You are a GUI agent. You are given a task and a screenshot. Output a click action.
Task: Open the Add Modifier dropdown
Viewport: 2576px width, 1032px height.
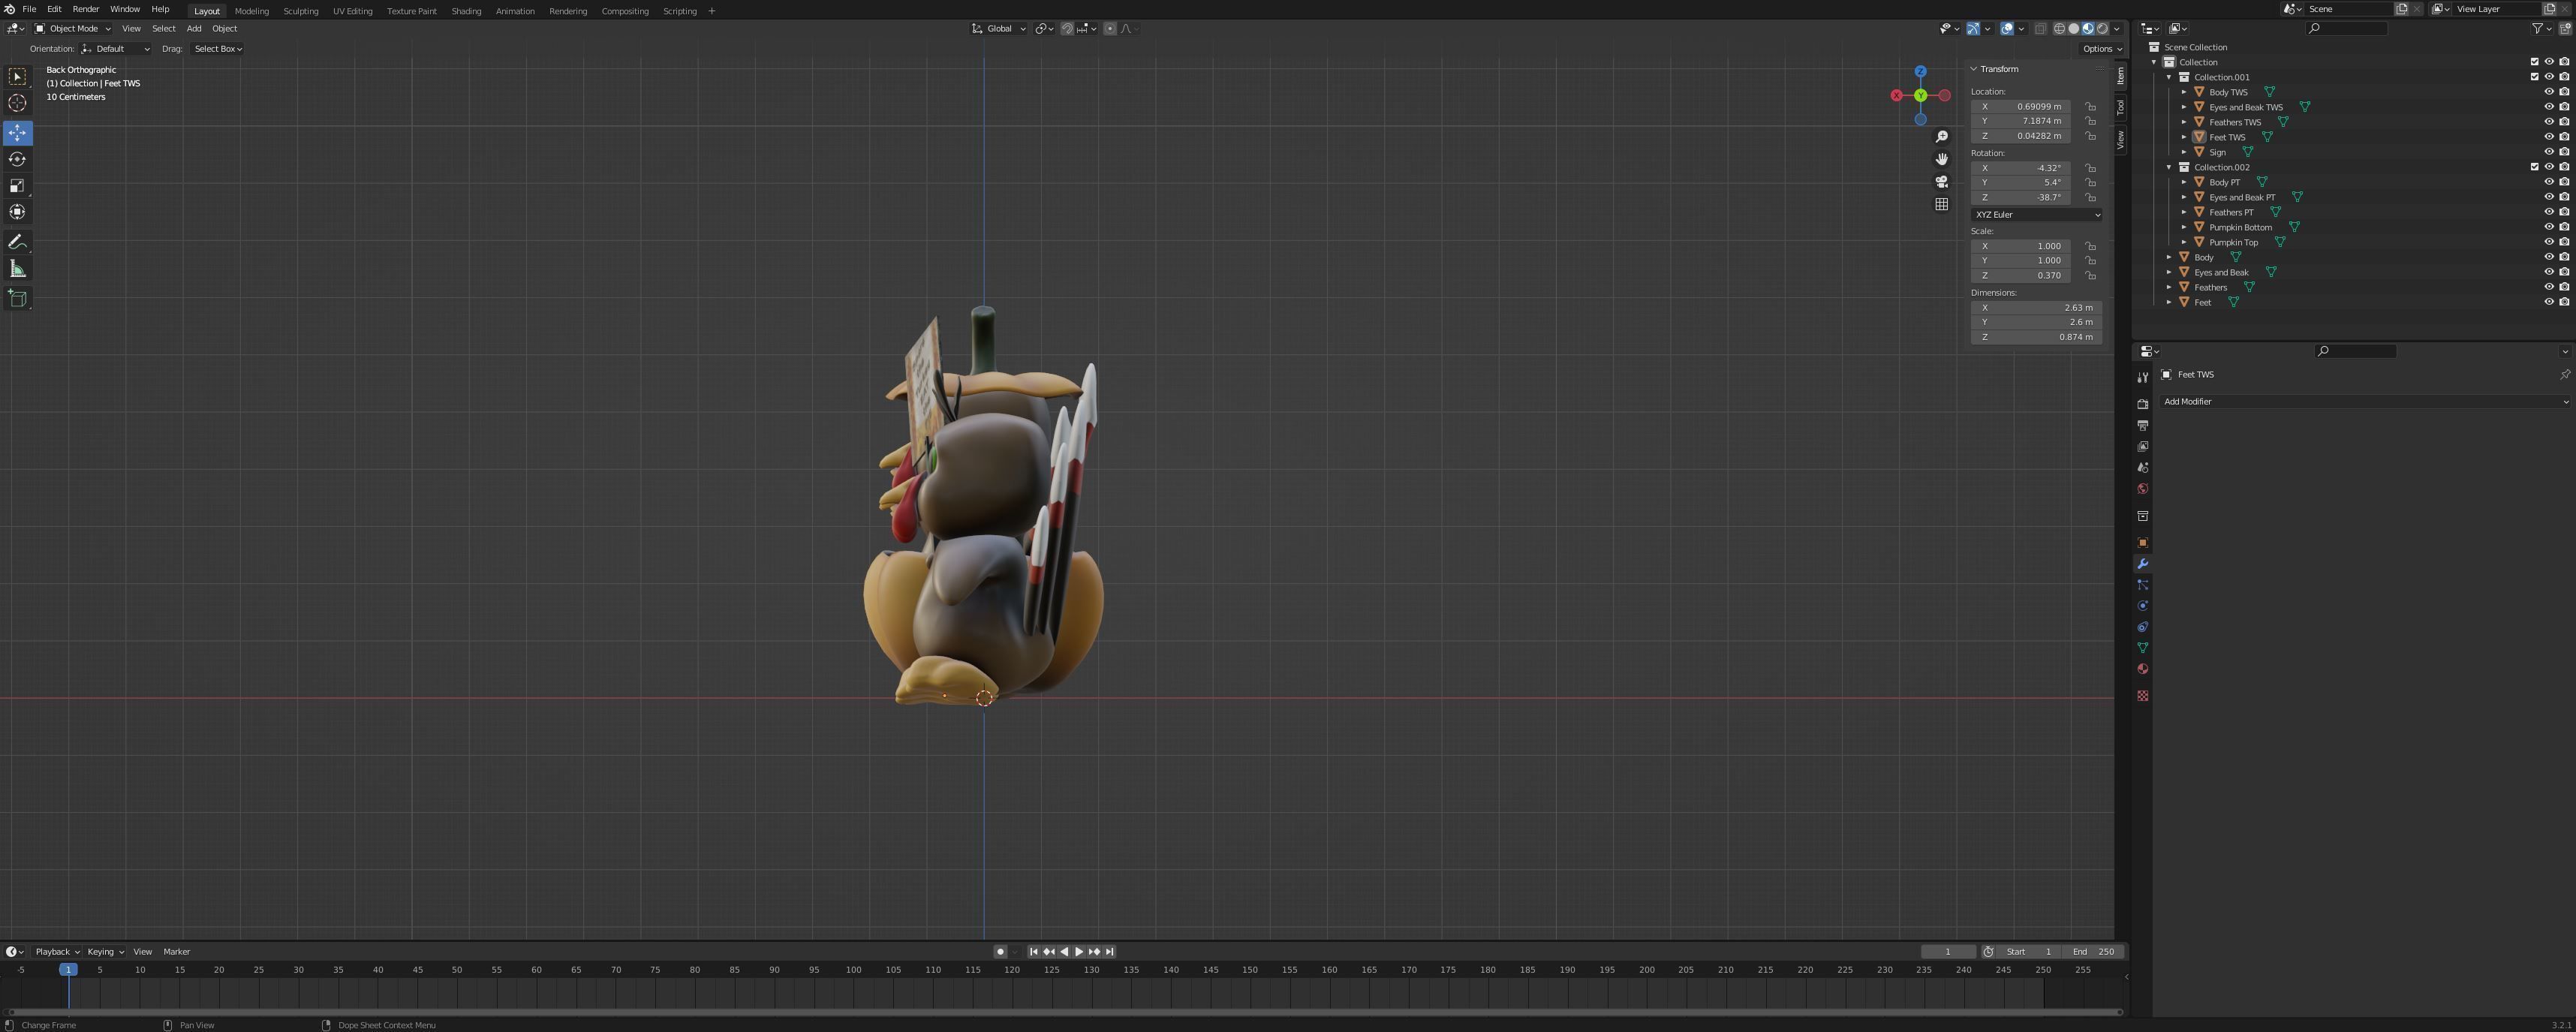coord(2364,402)
